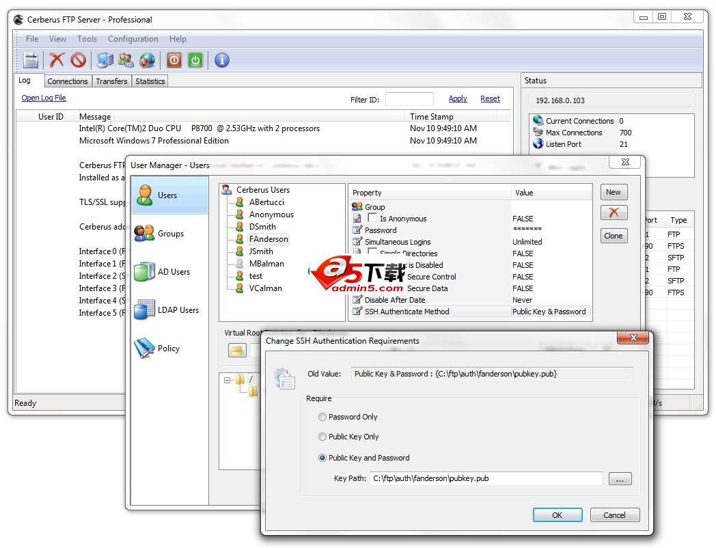
Task: Stop the server with the orange power icon
Action: click(173, 60)
